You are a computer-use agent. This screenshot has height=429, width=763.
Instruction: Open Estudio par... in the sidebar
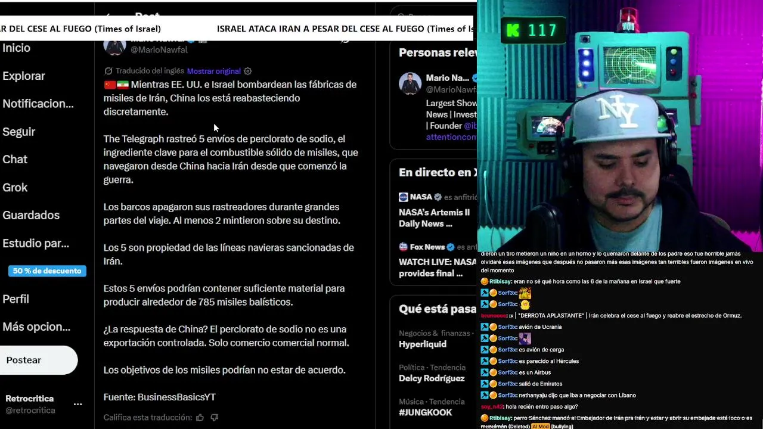click(36, 243)
